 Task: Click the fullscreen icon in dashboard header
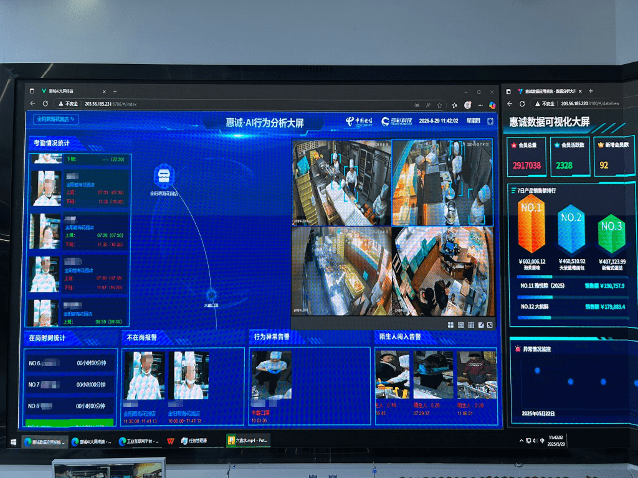(490, 121)
